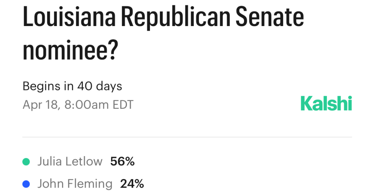Click the "8:00am" start time
374x196 pixels.
(87, 105)
